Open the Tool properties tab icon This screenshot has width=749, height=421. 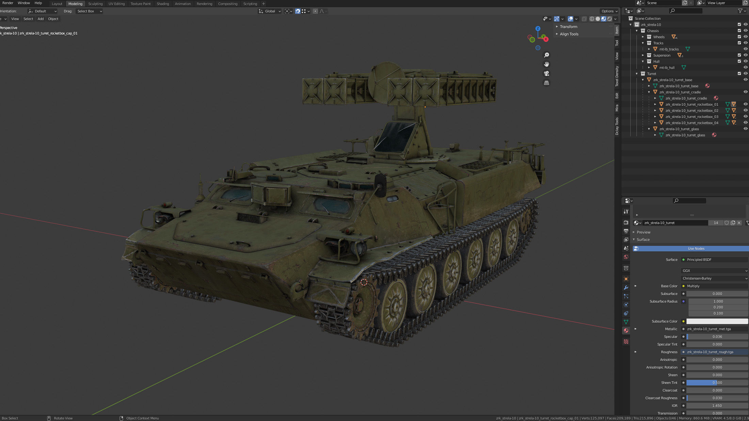[626, 212]
